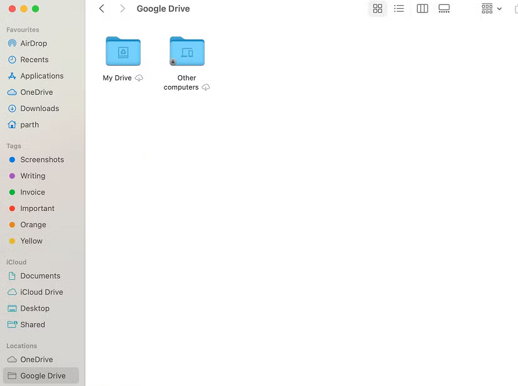Open the Other computers folder

tap(187, 51)
